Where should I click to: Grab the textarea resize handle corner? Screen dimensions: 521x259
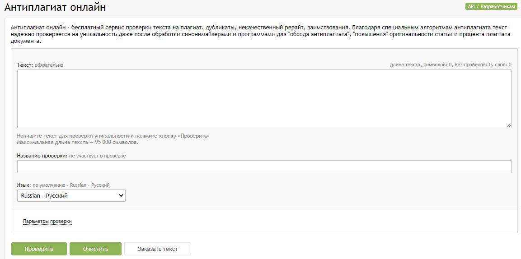click(x=509, y=125)
